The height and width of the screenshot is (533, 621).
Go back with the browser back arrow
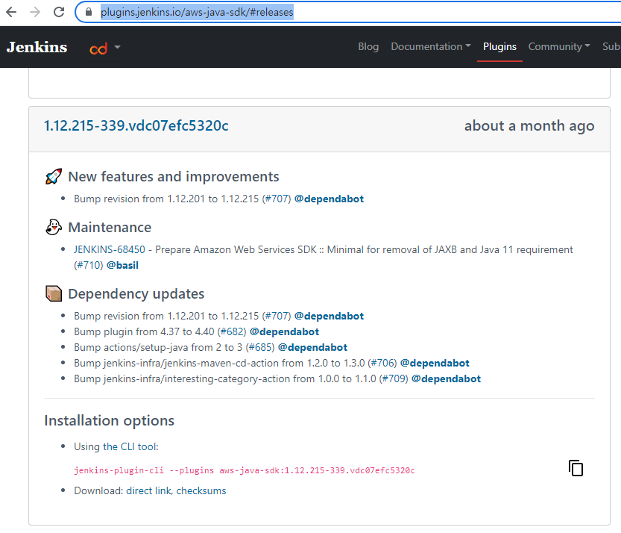coord(11,12)
